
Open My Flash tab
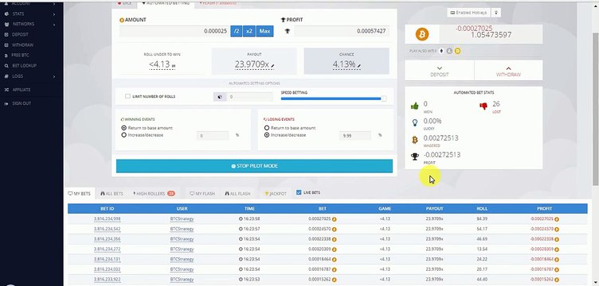point(202,194)
